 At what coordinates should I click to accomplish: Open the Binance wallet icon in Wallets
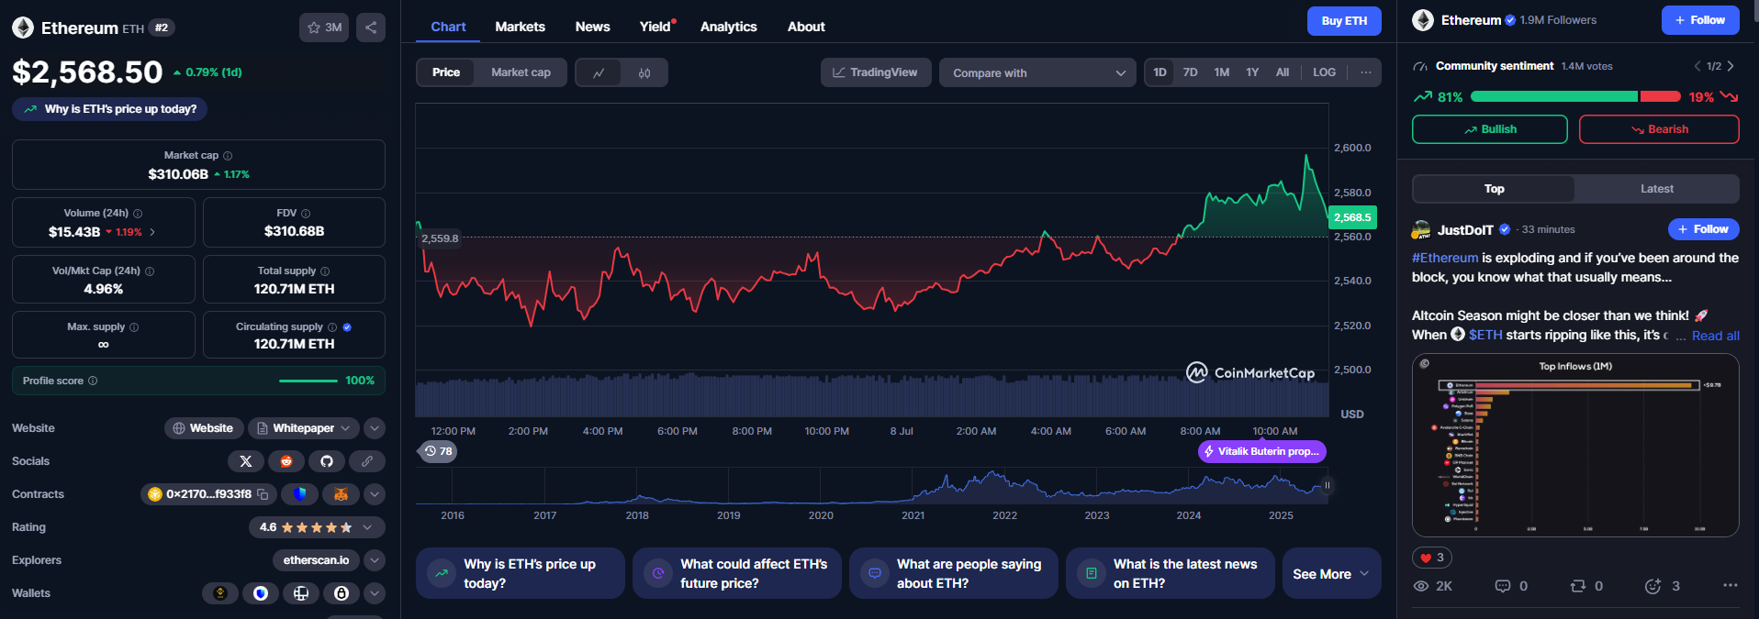220,593
